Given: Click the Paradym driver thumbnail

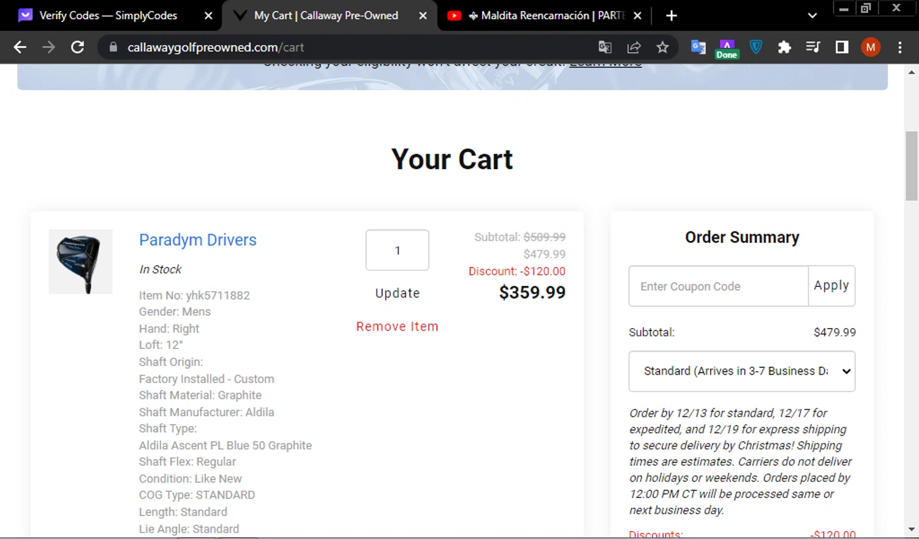Looking at the screenshot, I should [80, 262].
